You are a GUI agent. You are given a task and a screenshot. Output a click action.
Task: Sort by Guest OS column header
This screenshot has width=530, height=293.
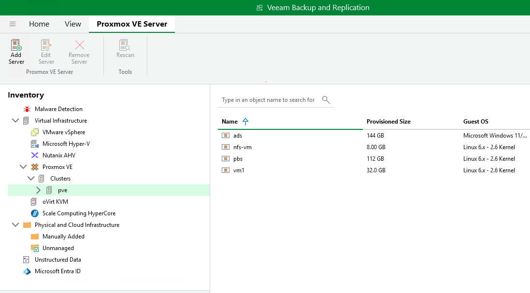tap(476, 122)
